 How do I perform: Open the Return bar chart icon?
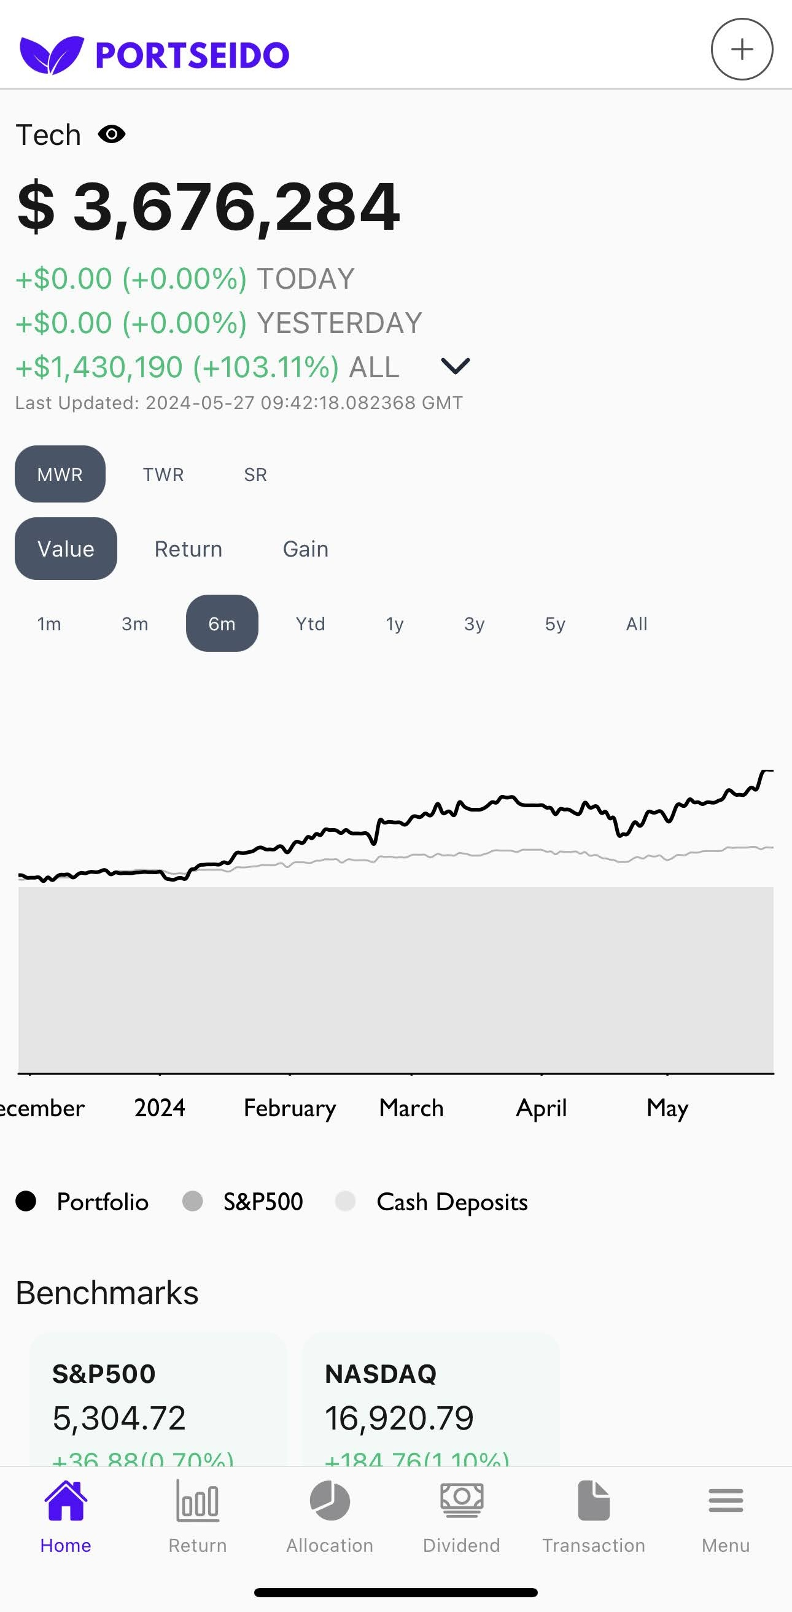tap(198, 1501)
